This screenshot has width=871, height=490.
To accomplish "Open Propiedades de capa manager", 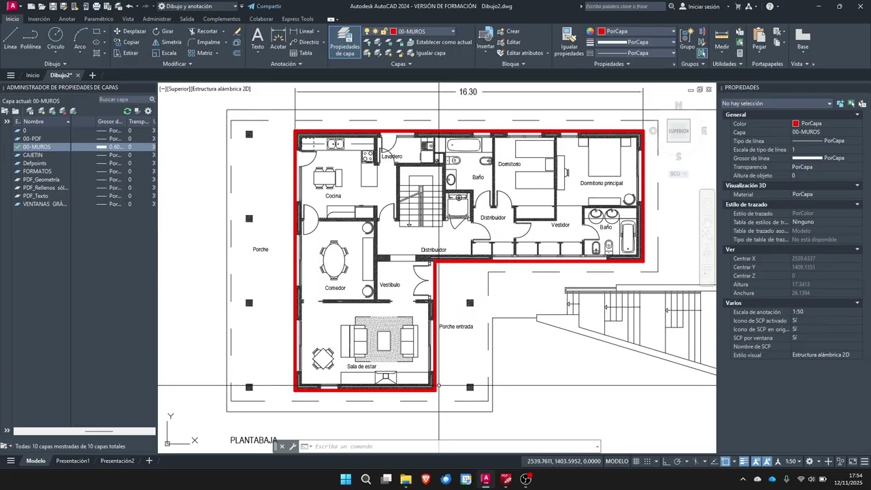I will click(x=345, y=42).
